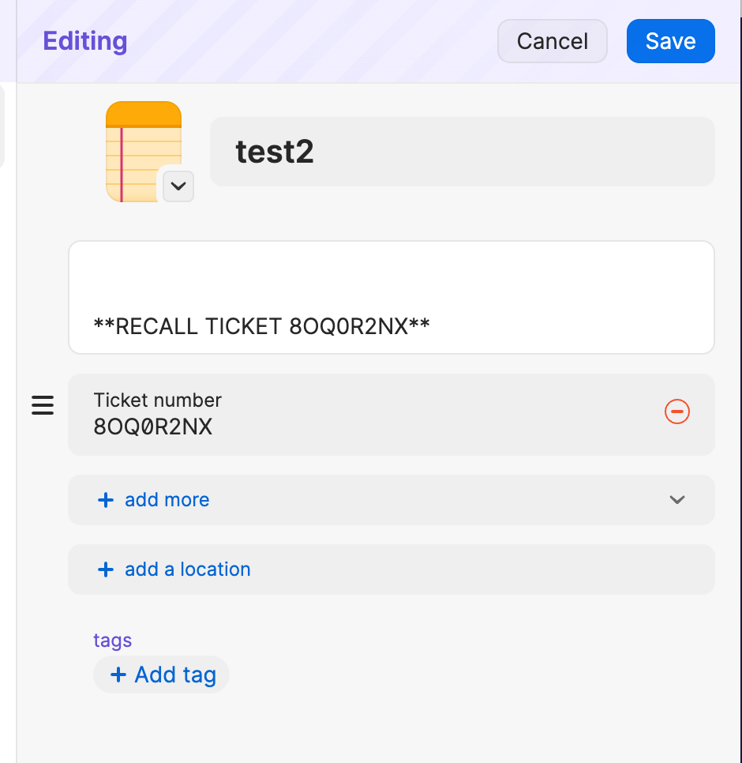Click the add a location link text

coord(187,569)
